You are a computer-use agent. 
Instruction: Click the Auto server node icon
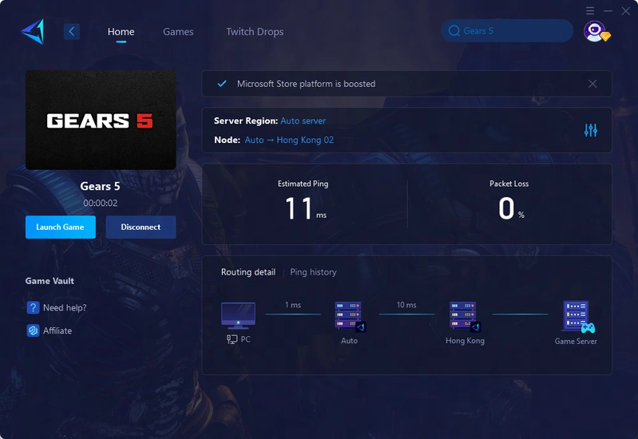coord(350,316)
